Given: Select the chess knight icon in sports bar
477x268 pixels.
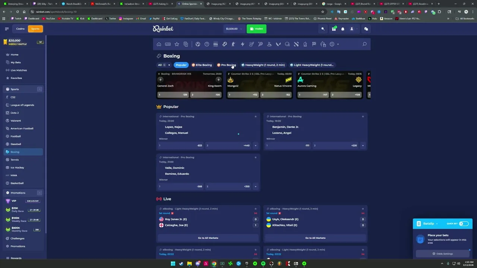Looking at the screenshot, I should pos(305,44).
